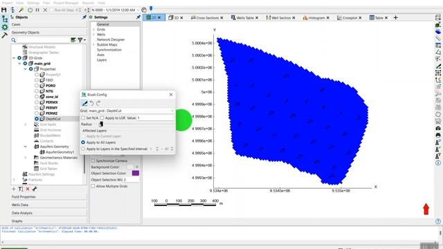
Task: Switch to the Crossplot tab
Action: pyautogui.click(x=350, y=17)
